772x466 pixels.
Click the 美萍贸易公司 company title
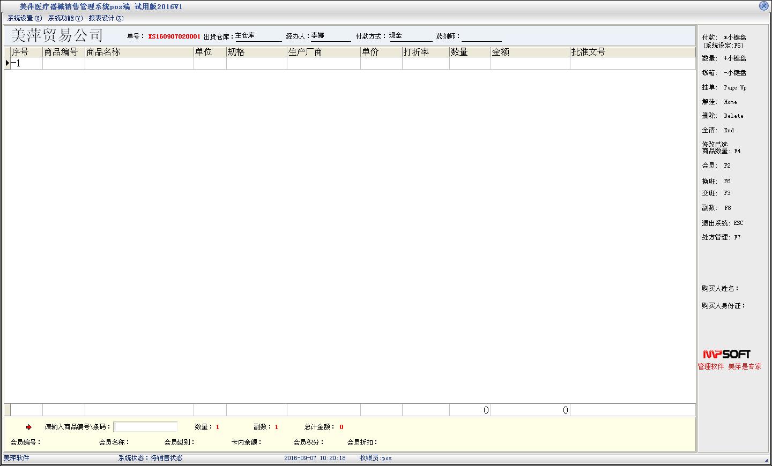click(x=57, y=35)
